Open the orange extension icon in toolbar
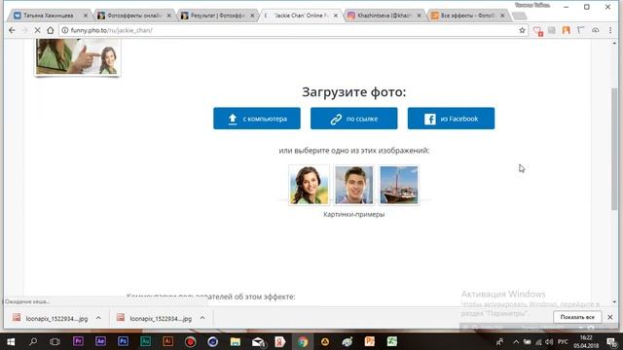623x350 pixels. (567, 30)
